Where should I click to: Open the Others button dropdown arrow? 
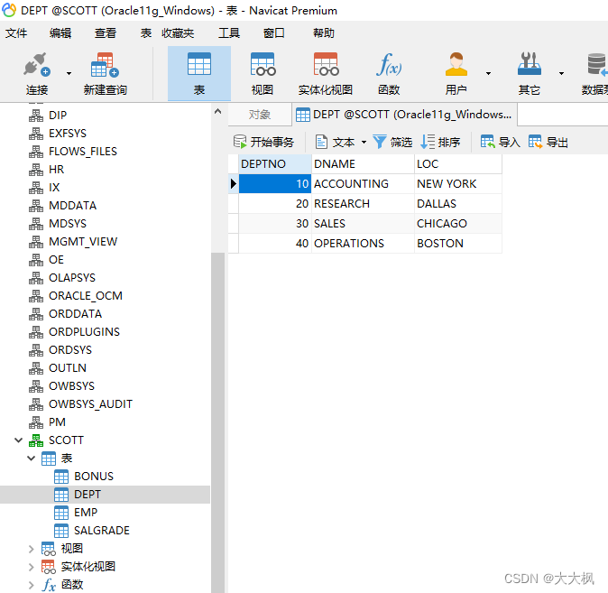pyautogui.click(x=561, y=73)
